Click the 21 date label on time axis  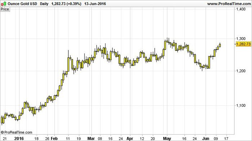(5, 138)
